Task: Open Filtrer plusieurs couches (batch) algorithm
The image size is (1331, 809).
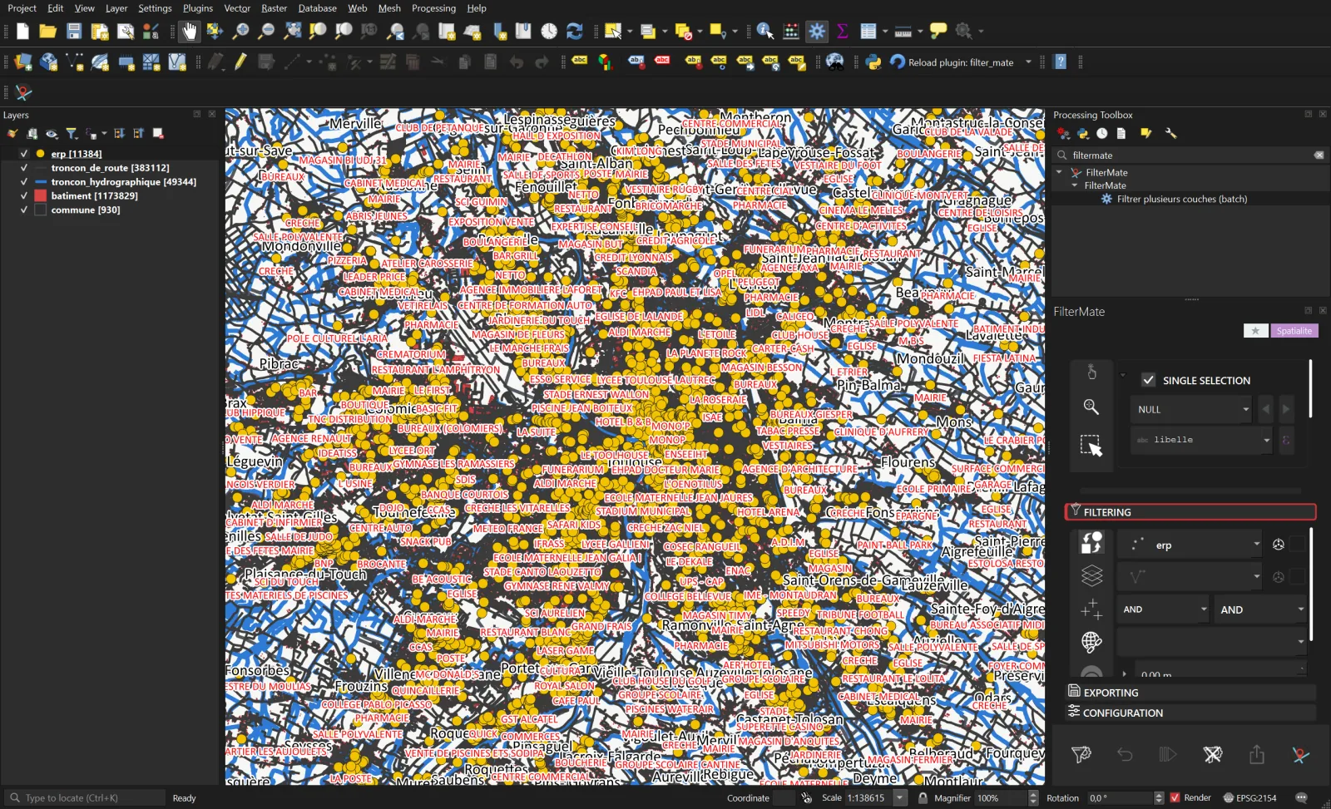Action: click(x=1181, y=199)
